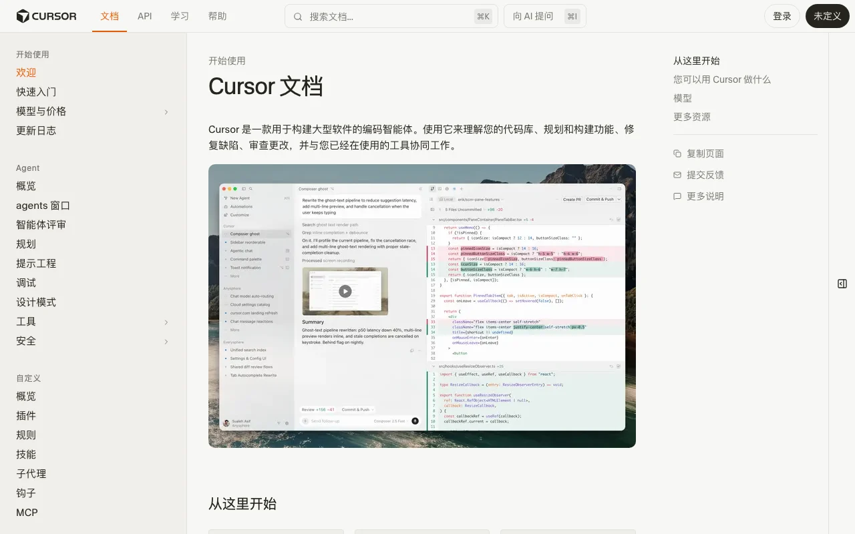Open 更新日志 in the sidebar

(36, 131)
